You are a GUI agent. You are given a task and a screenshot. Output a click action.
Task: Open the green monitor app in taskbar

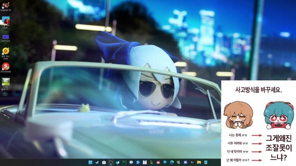pyautogui.click(x=124, y=162)
